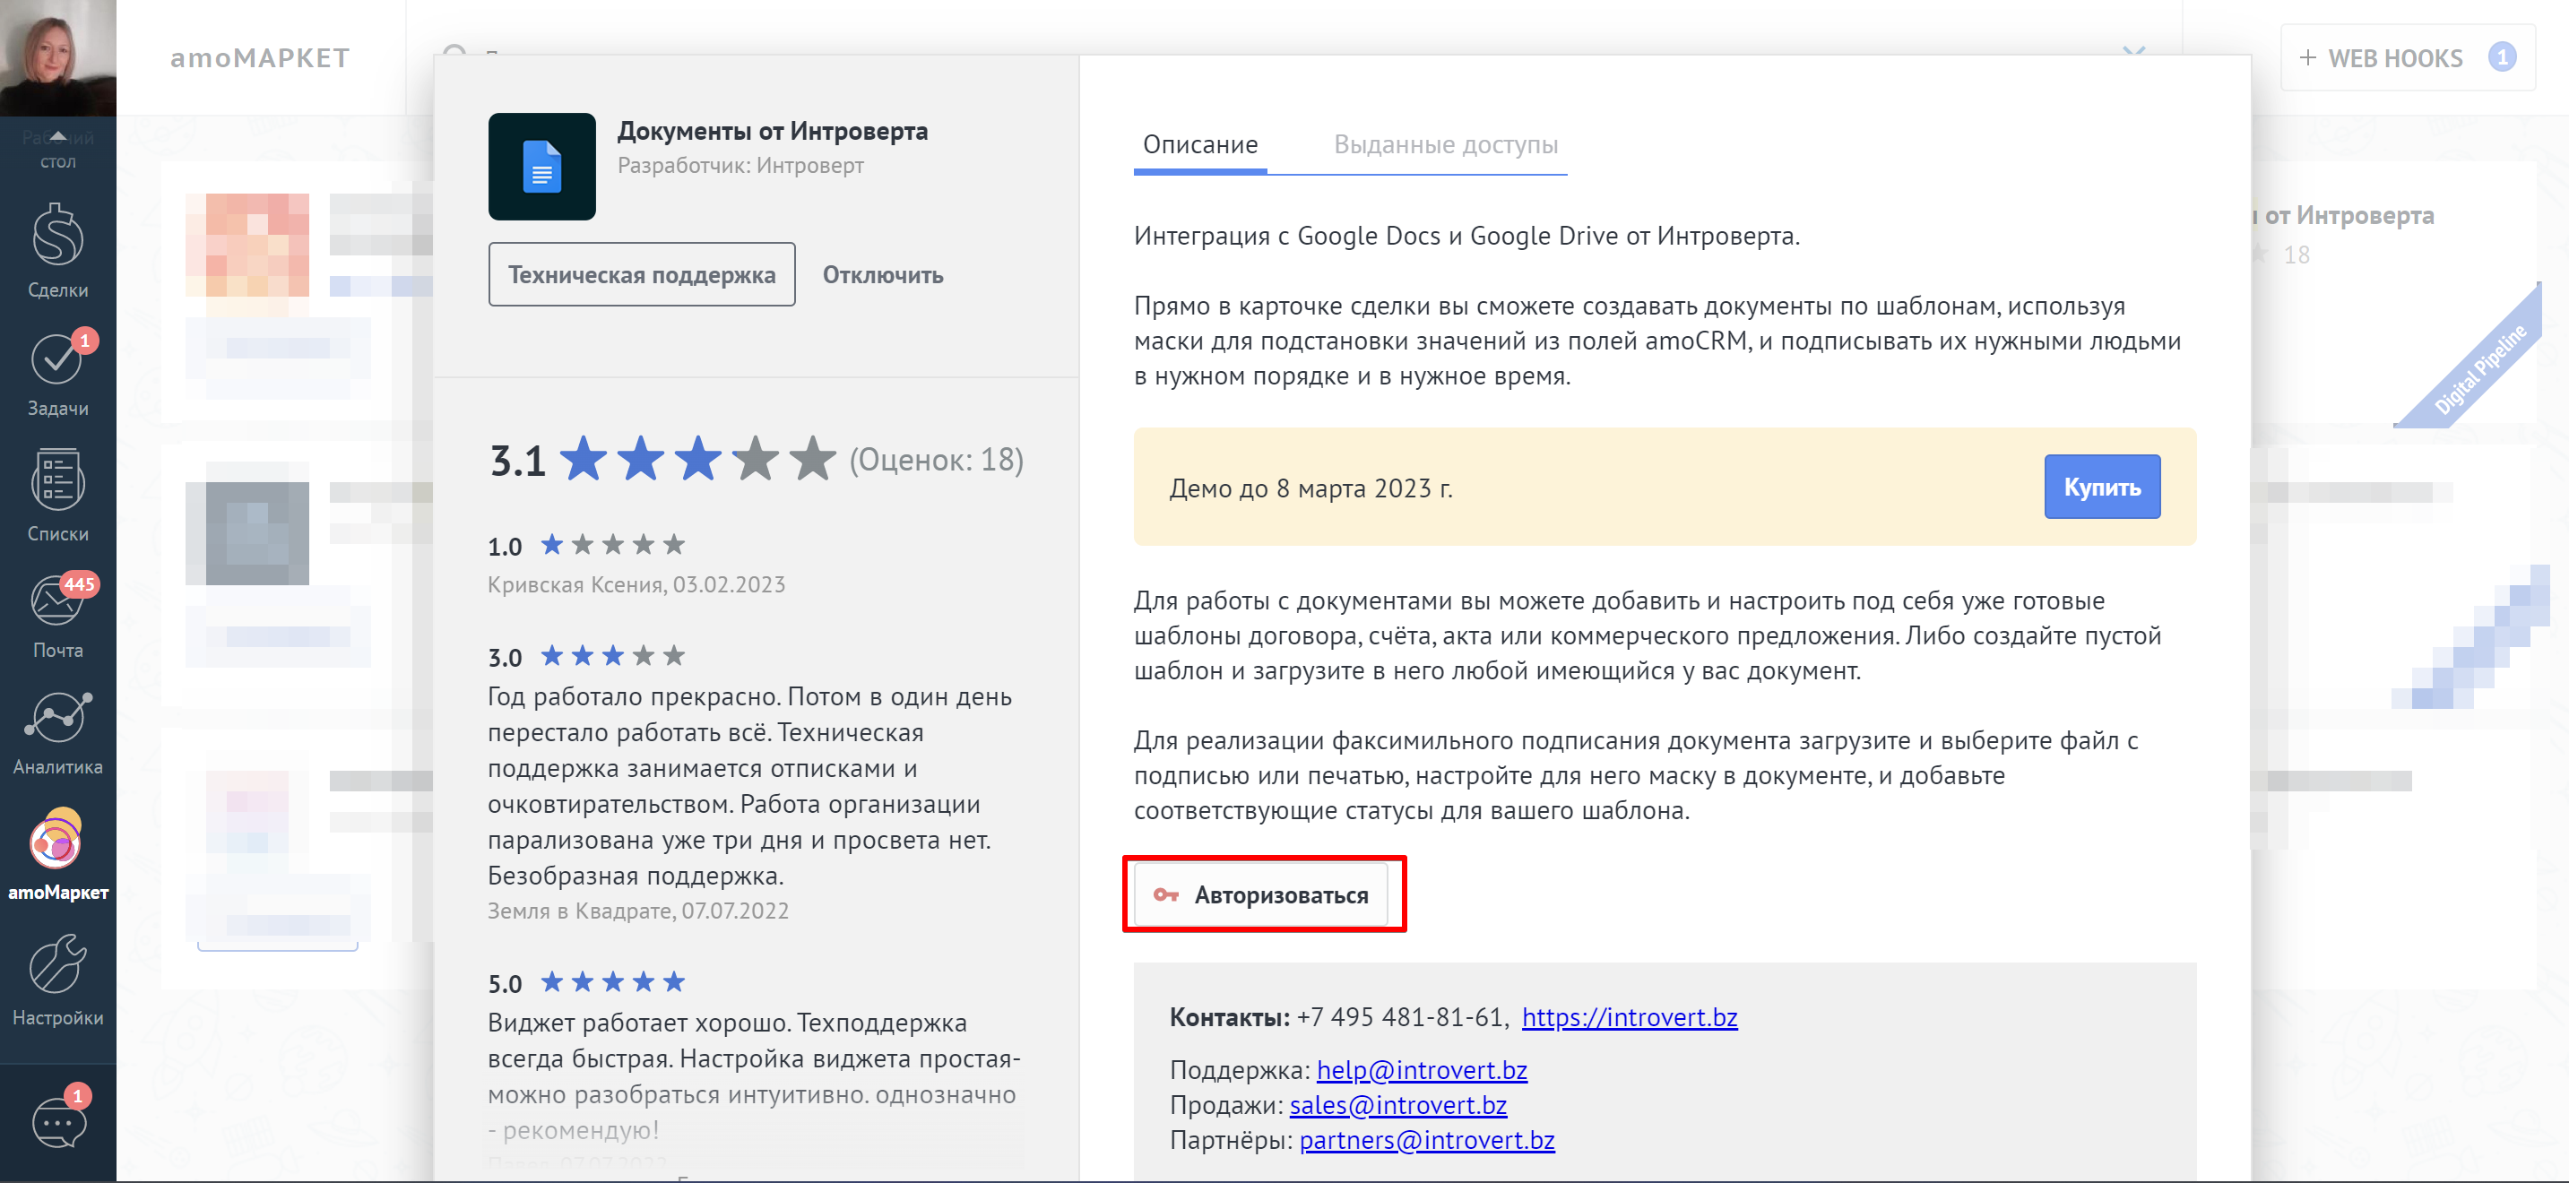2569x1183 pixels.
Task: Open Списки section in sidebar
Action: 58,496
